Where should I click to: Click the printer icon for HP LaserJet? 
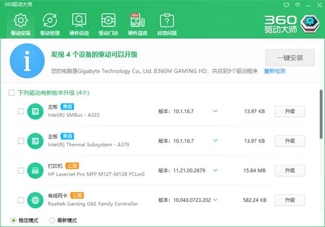click(x=35, y=171)
